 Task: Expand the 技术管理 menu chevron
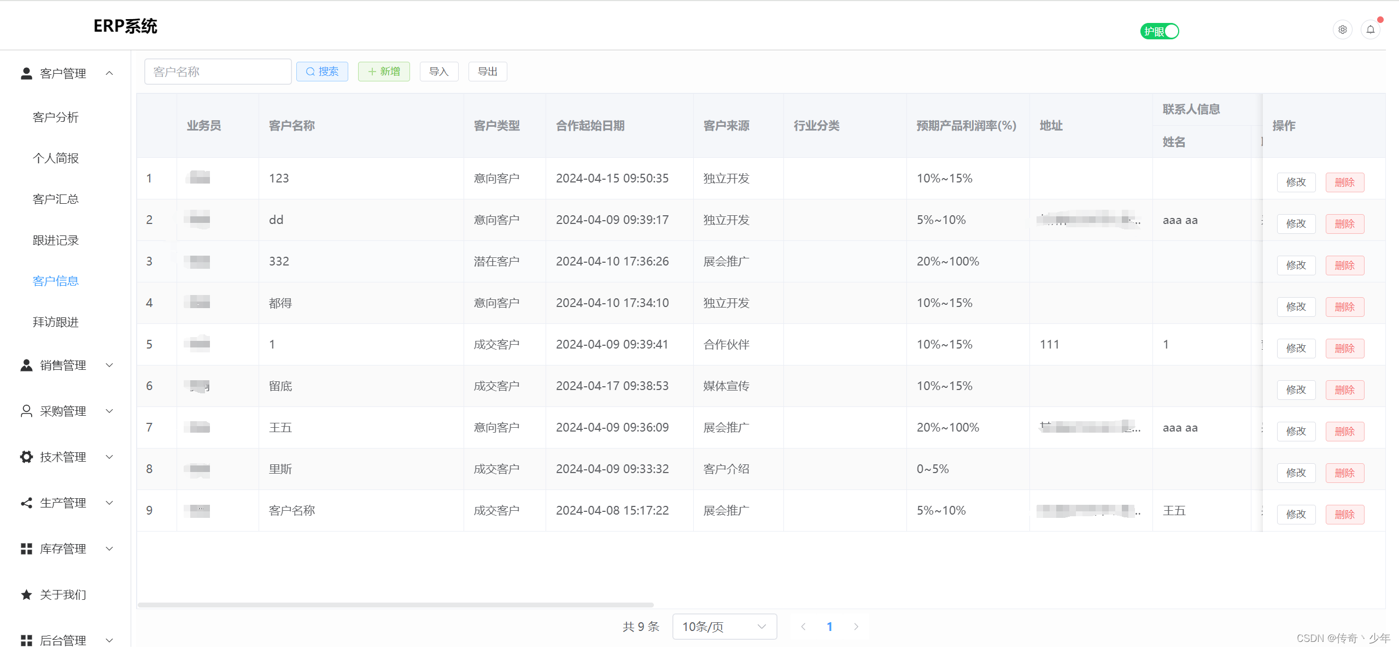tap(109, 457)
